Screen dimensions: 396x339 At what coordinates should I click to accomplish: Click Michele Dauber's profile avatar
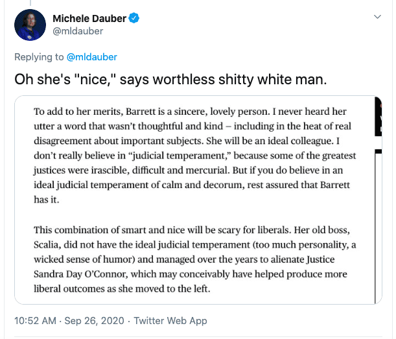pos(30,25)
